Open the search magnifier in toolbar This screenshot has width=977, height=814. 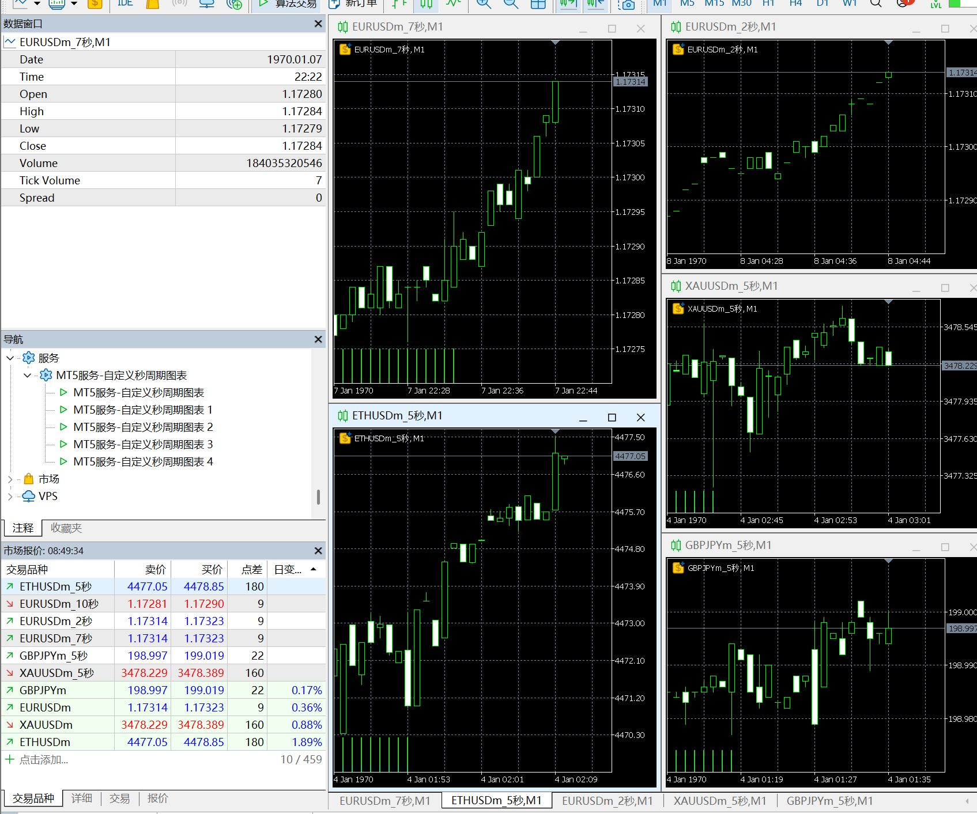coord(876,4)
